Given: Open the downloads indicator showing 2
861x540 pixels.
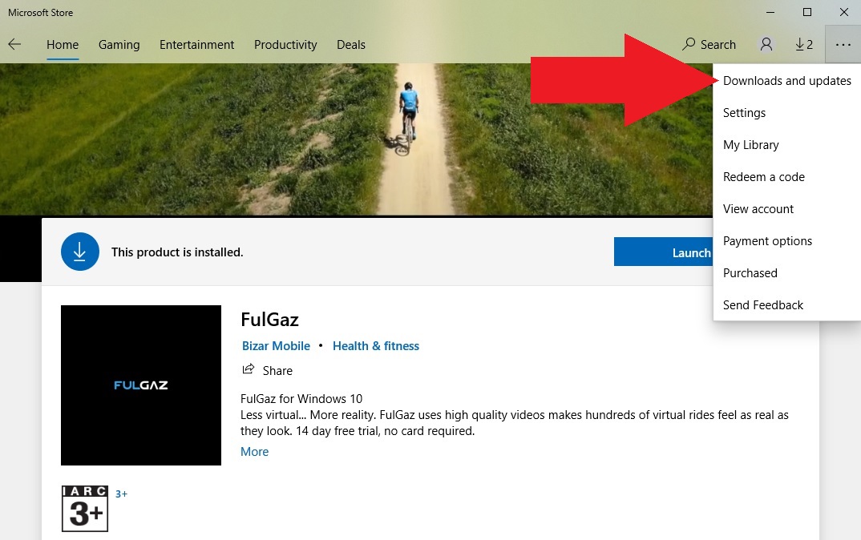Looking at the screenshot, I should tap(804, 44).
